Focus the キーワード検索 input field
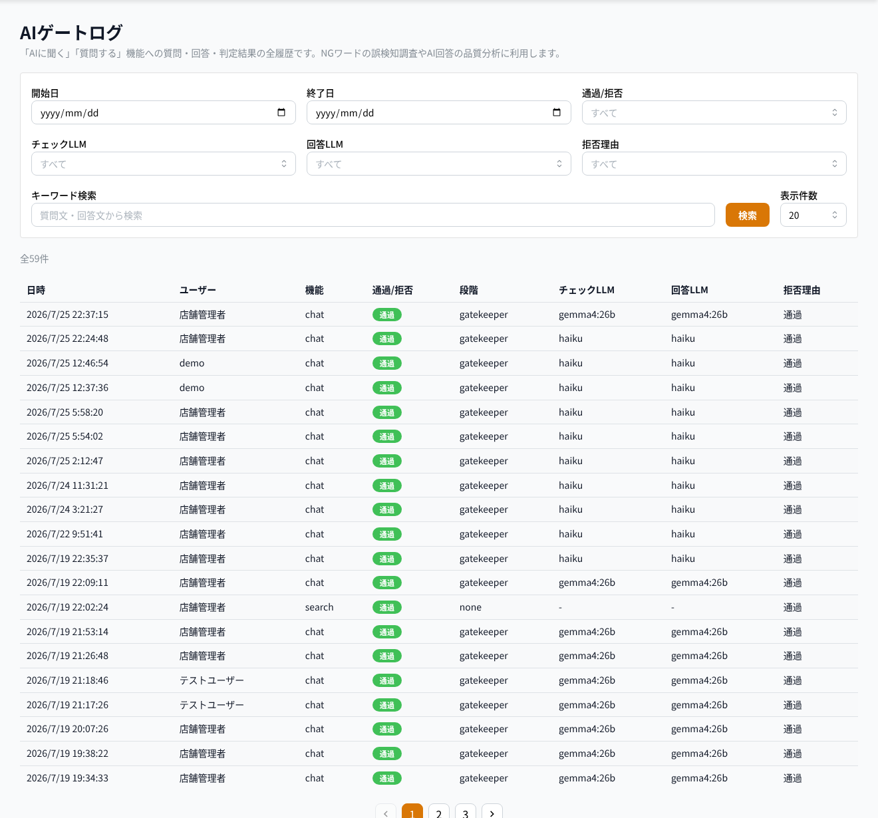878x818 pixels. coord(373,215)
